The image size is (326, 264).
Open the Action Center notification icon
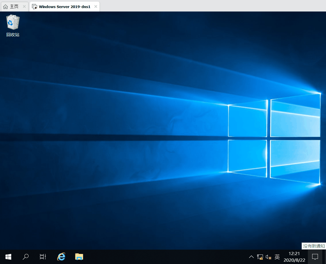(x=315, y=257)
